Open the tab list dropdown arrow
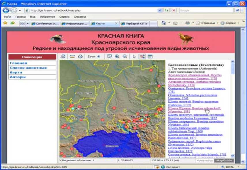Image resolution: width=247 pixels, height=170 pixels. [x=28, y=23]
